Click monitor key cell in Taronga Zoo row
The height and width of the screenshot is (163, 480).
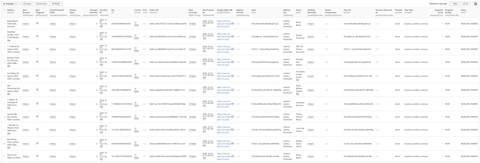(287, 62)
